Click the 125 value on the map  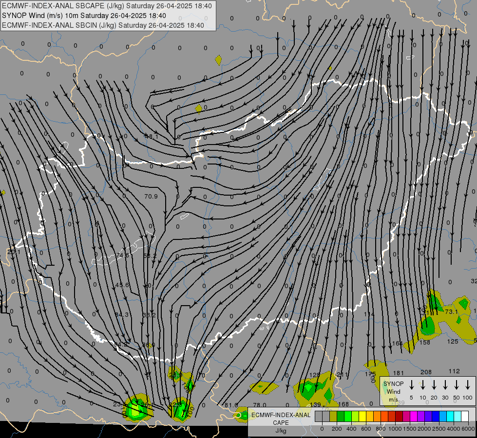click(x=453, y=341)
